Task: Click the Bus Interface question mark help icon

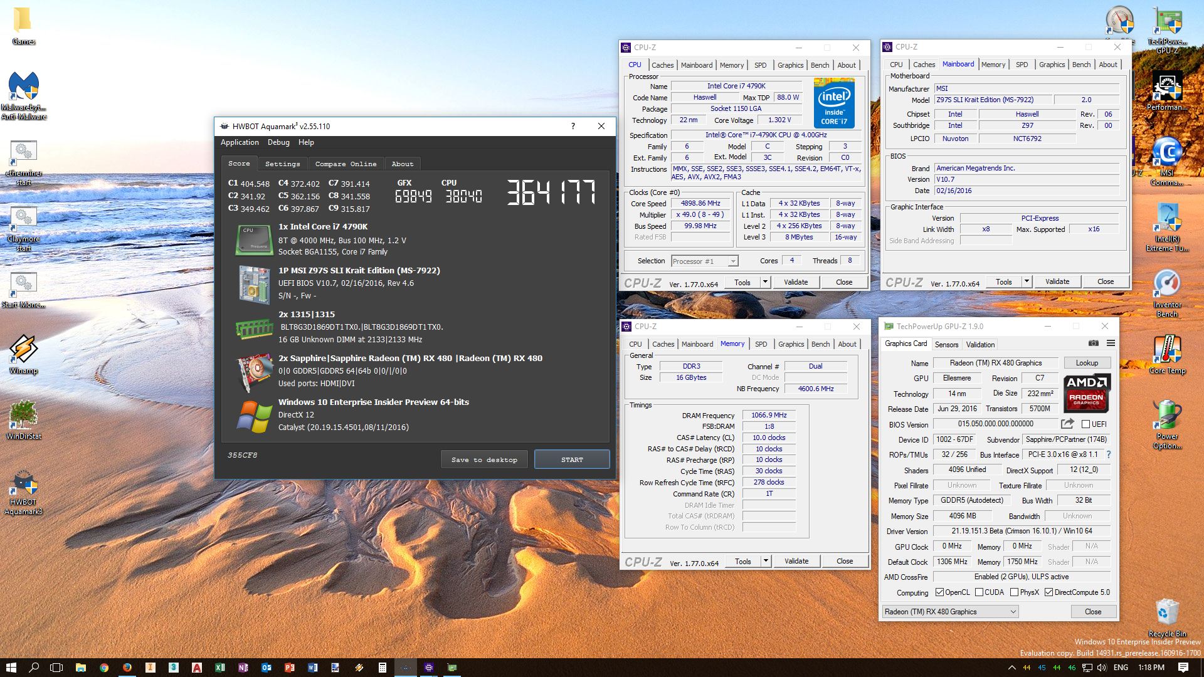Action: (x=1108, y=454)
